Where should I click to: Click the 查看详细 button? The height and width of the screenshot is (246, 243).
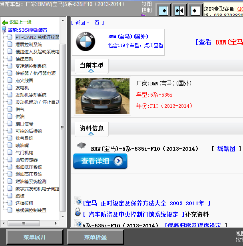100,161
